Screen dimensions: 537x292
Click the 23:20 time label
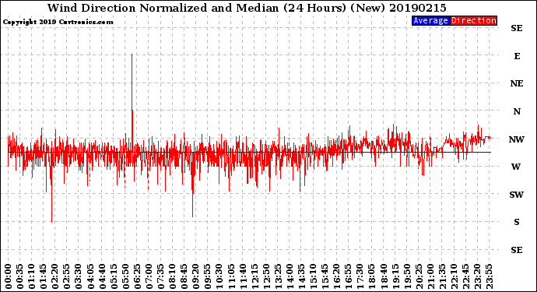477,276
